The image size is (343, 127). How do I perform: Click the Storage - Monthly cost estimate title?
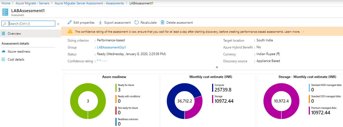[307, 77]
